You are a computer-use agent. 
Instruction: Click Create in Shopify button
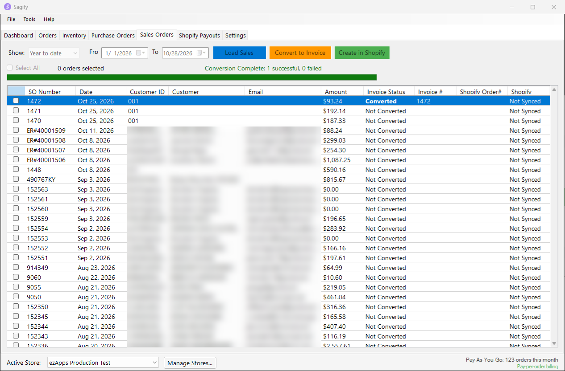[362, 53]
